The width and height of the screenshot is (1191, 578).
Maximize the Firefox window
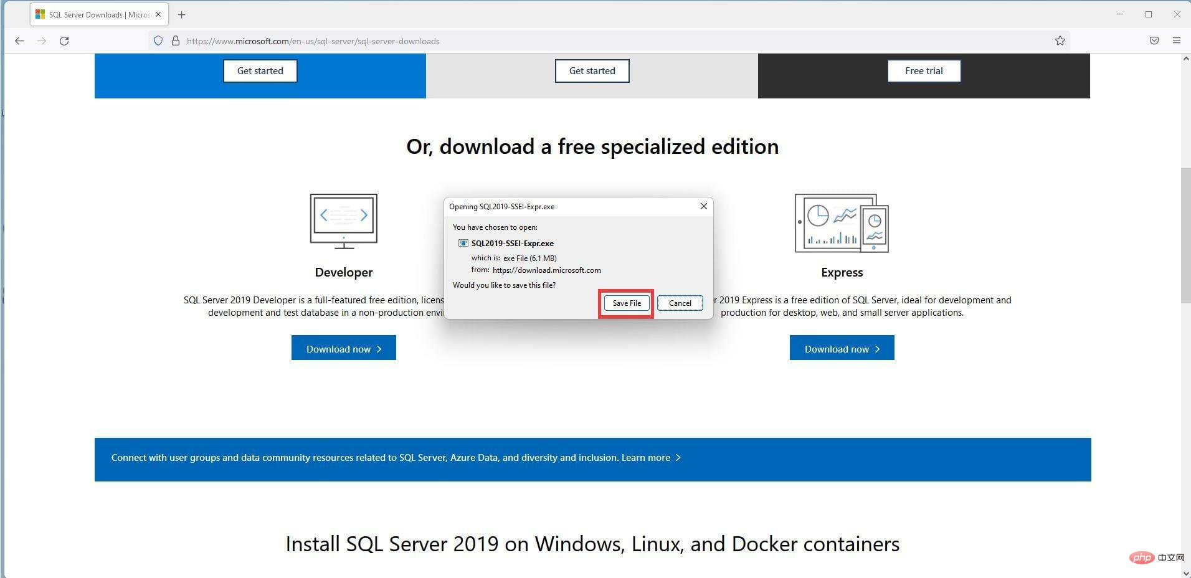1149,14
